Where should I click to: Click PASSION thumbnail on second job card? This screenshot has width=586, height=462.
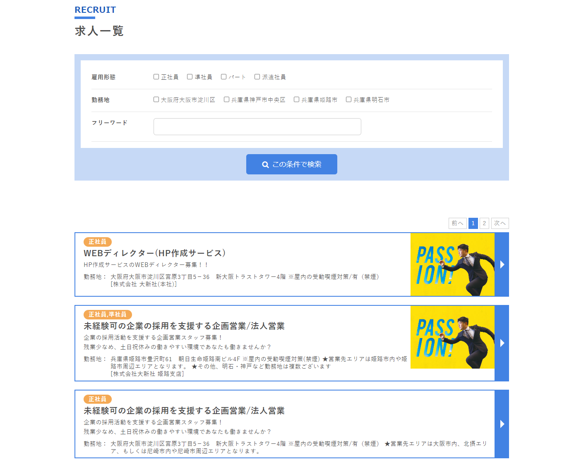tap(452, 337)
